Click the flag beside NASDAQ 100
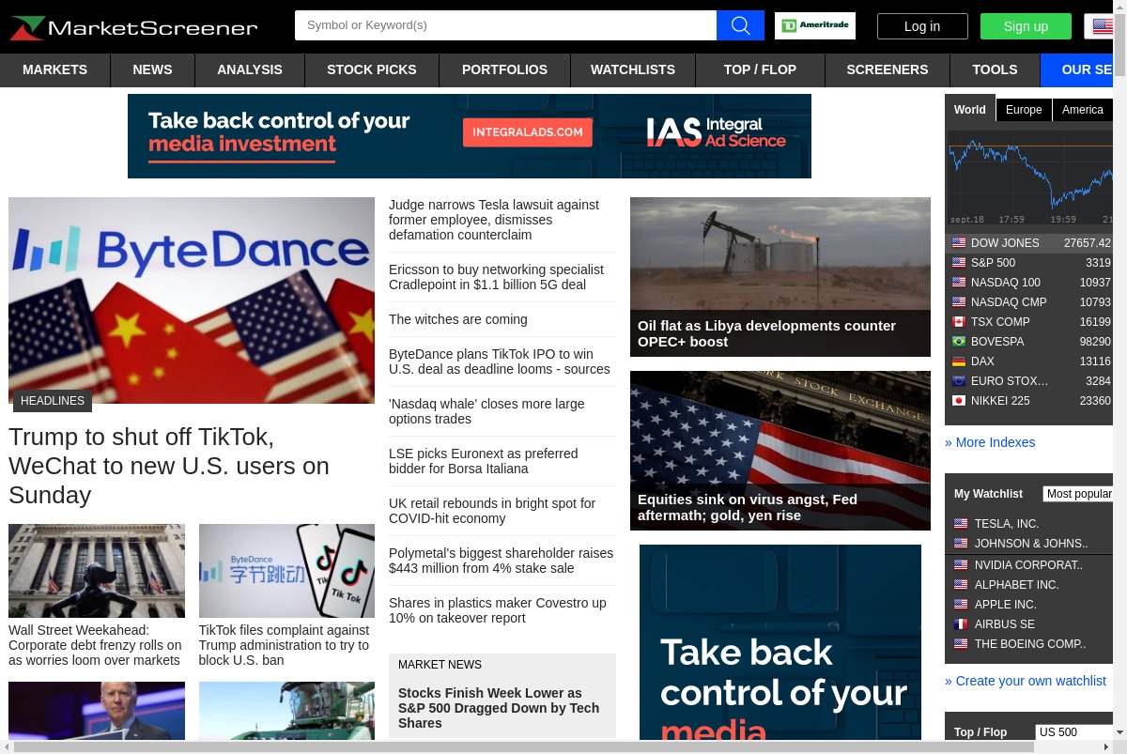The image size is (1127, 754). (959, 283)
